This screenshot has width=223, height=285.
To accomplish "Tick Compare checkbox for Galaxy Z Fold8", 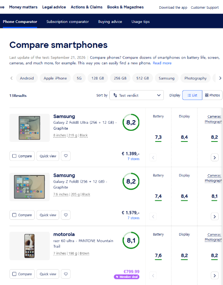I will [x=14, y=215].
